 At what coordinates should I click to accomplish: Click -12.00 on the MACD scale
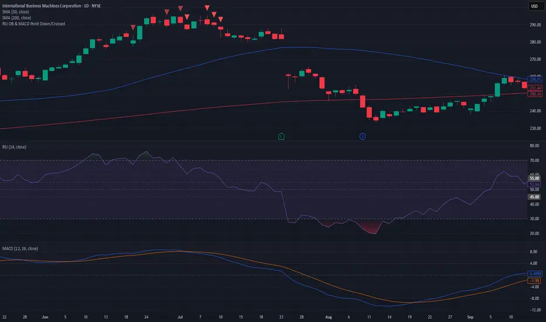[x=535, y=310]
